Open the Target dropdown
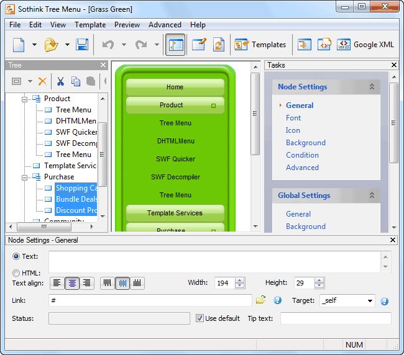404x355 pixels. [x=370, y=301]
